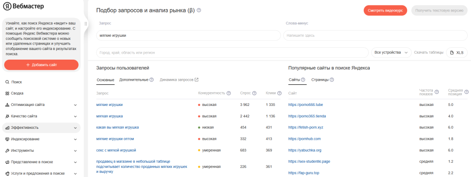The width and height of the screenshot is (471, 177).
Task: Click the demand value 226
Action: (x=243, y=166)
